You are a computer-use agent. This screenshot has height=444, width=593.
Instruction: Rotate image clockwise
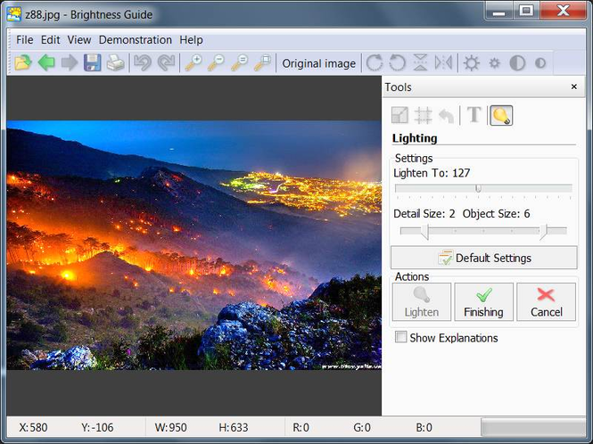pyautogui.click(x=375, y=62)
